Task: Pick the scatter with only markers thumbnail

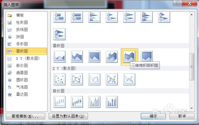Action: 59,79
